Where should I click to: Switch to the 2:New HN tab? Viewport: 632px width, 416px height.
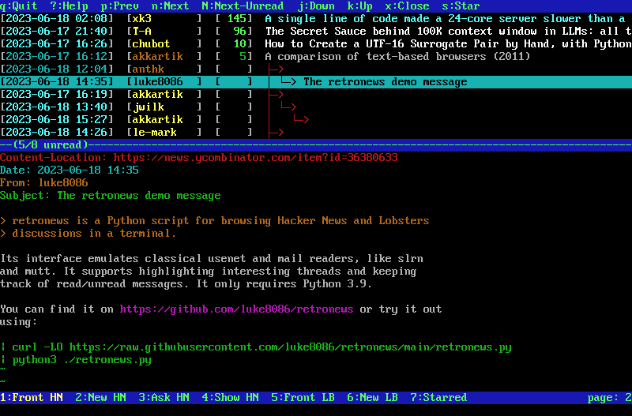pyautogui.click(x=101, y=398)
